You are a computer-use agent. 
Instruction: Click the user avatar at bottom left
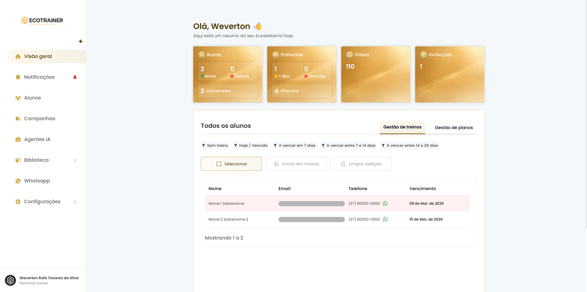tap(10, 280)
